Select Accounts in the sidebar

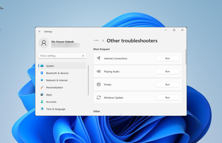click(62, 102)
